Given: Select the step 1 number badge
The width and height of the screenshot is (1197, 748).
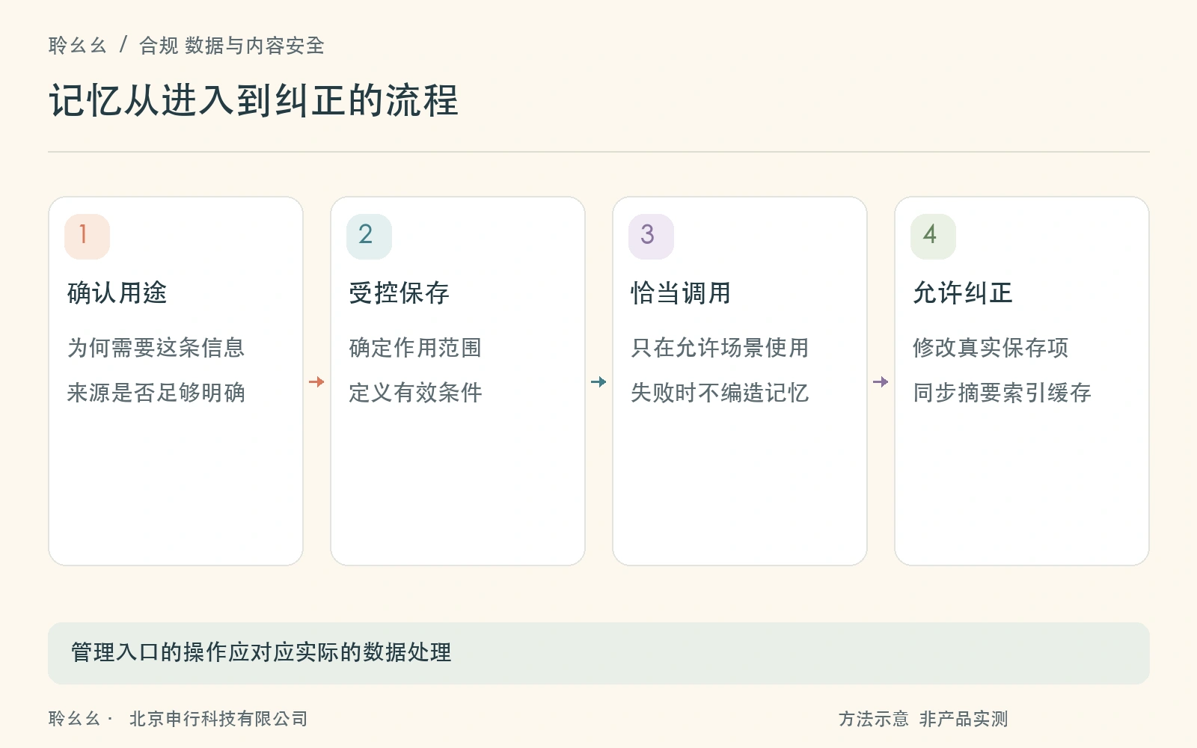Looking at the screenshot, I should (x=87, y=236).
